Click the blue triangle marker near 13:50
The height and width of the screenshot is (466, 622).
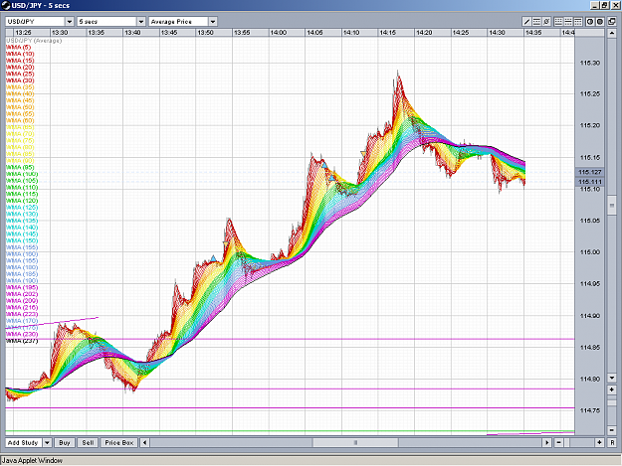point(214,258)
